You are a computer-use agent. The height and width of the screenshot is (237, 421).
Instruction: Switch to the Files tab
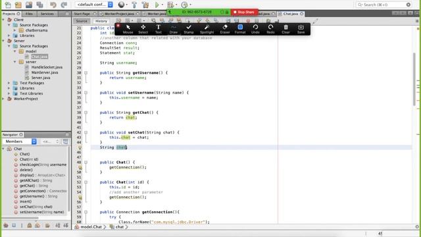pyautogui.click(x=29, y=14)
